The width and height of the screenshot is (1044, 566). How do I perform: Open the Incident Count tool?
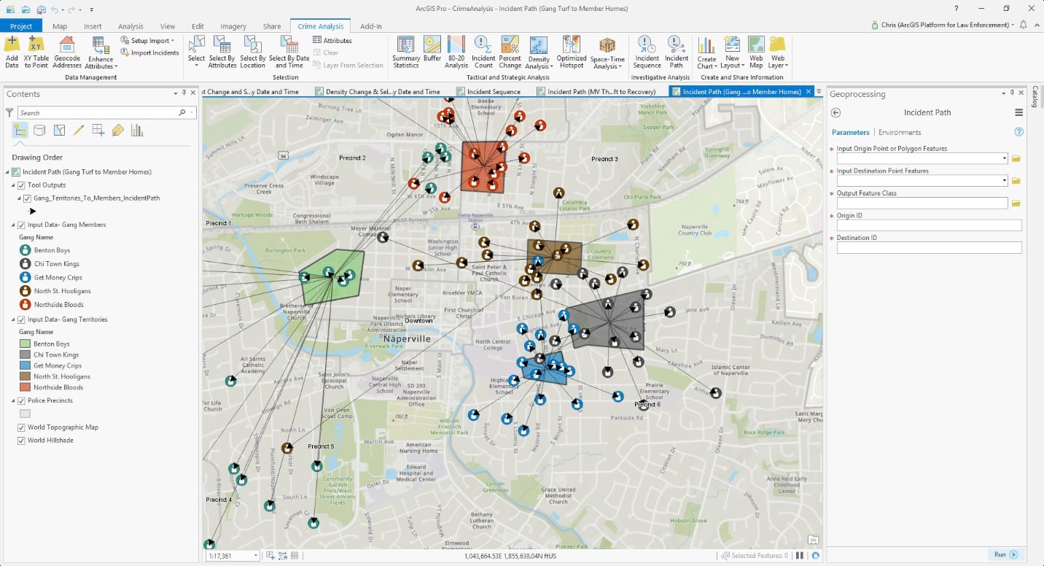pyautogui.click(x=483, y=52)
